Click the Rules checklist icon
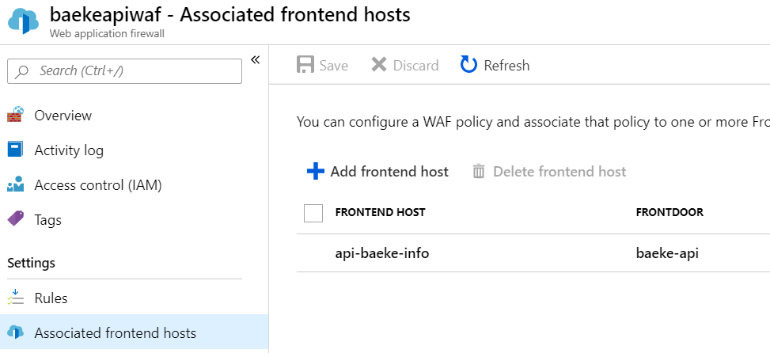This screenshot has width=770, height=353. coord(15,298)
